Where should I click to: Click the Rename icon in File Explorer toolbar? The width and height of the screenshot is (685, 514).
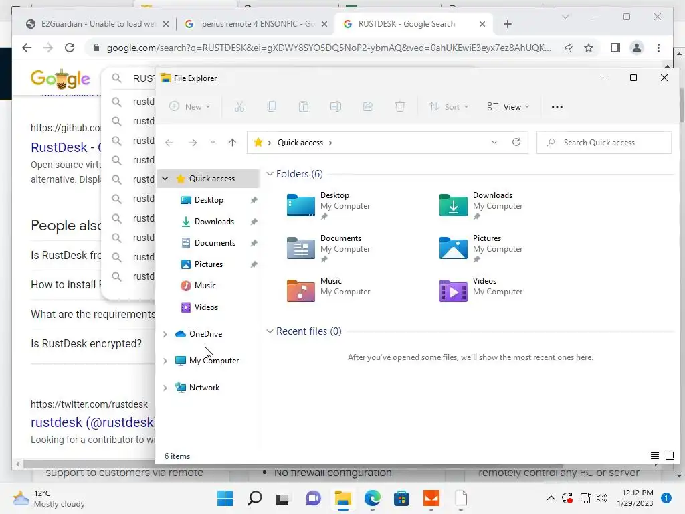point(336,106)
